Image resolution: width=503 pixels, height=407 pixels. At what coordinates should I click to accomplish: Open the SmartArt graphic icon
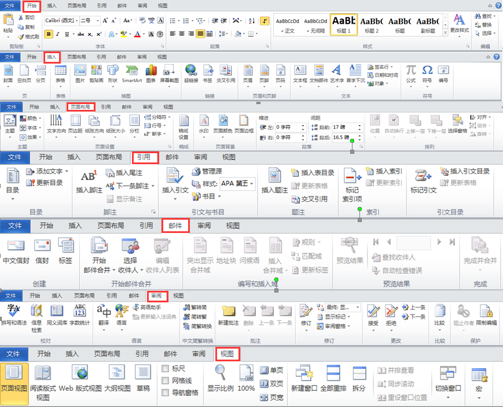[x=131, y=70]
